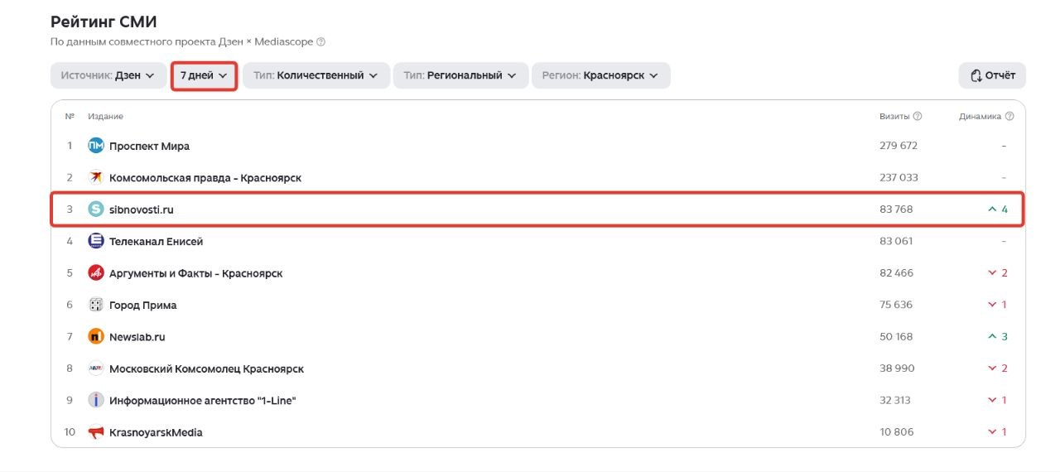Screen dimensions: 1060x472
Task: Click the KrasnoyarskMedia megaphone logo
Action: [x=96, y=432]
